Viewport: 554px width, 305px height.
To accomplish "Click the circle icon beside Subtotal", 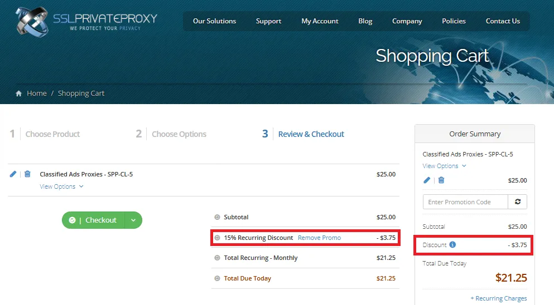I will 217,217.
